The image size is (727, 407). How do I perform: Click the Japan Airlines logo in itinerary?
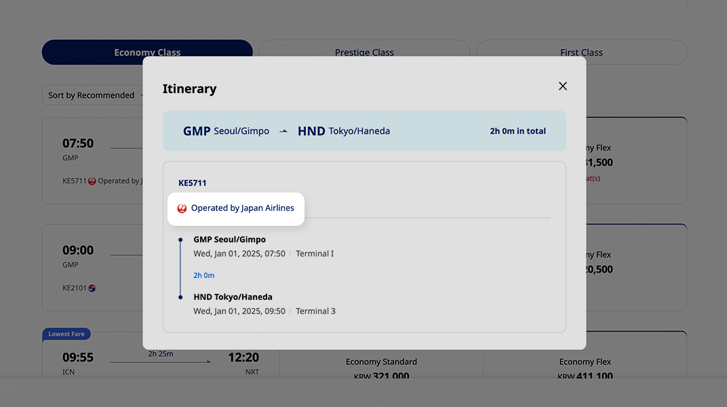(x=182, y=209)
